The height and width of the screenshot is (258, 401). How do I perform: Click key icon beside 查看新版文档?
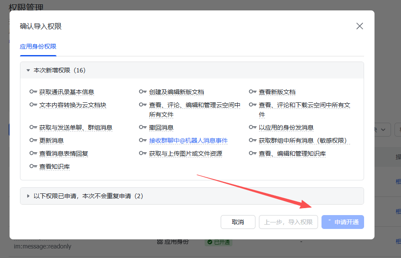[x=253, y=92]
